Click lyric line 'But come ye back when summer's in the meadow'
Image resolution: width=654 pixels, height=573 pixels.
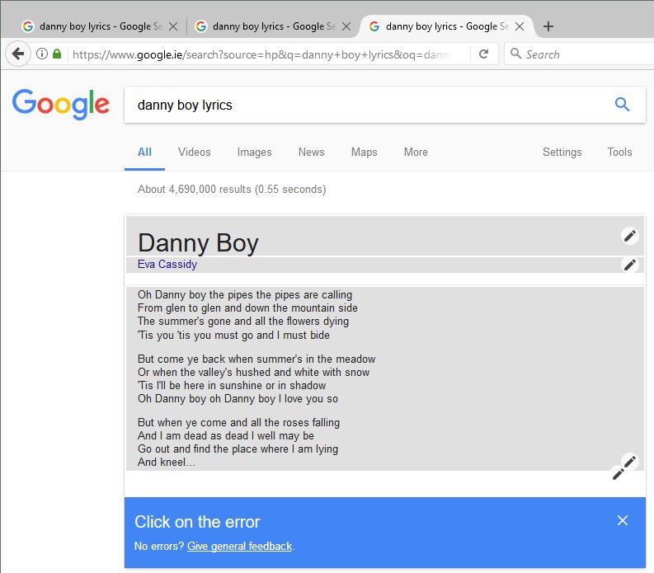(256, 359)
